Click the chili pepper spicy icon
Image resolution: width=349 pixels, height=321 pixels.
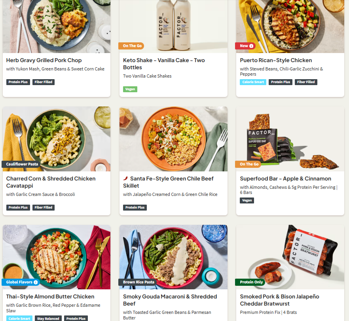(125, 178)
